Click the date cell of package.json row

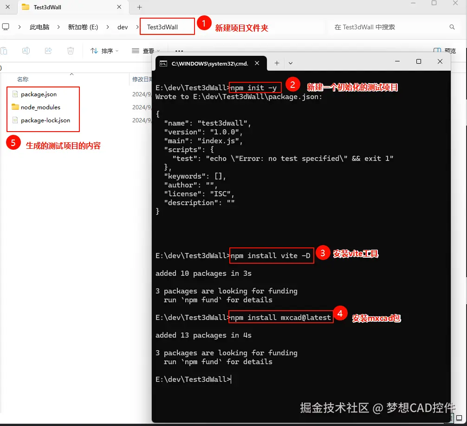[142, 94]
